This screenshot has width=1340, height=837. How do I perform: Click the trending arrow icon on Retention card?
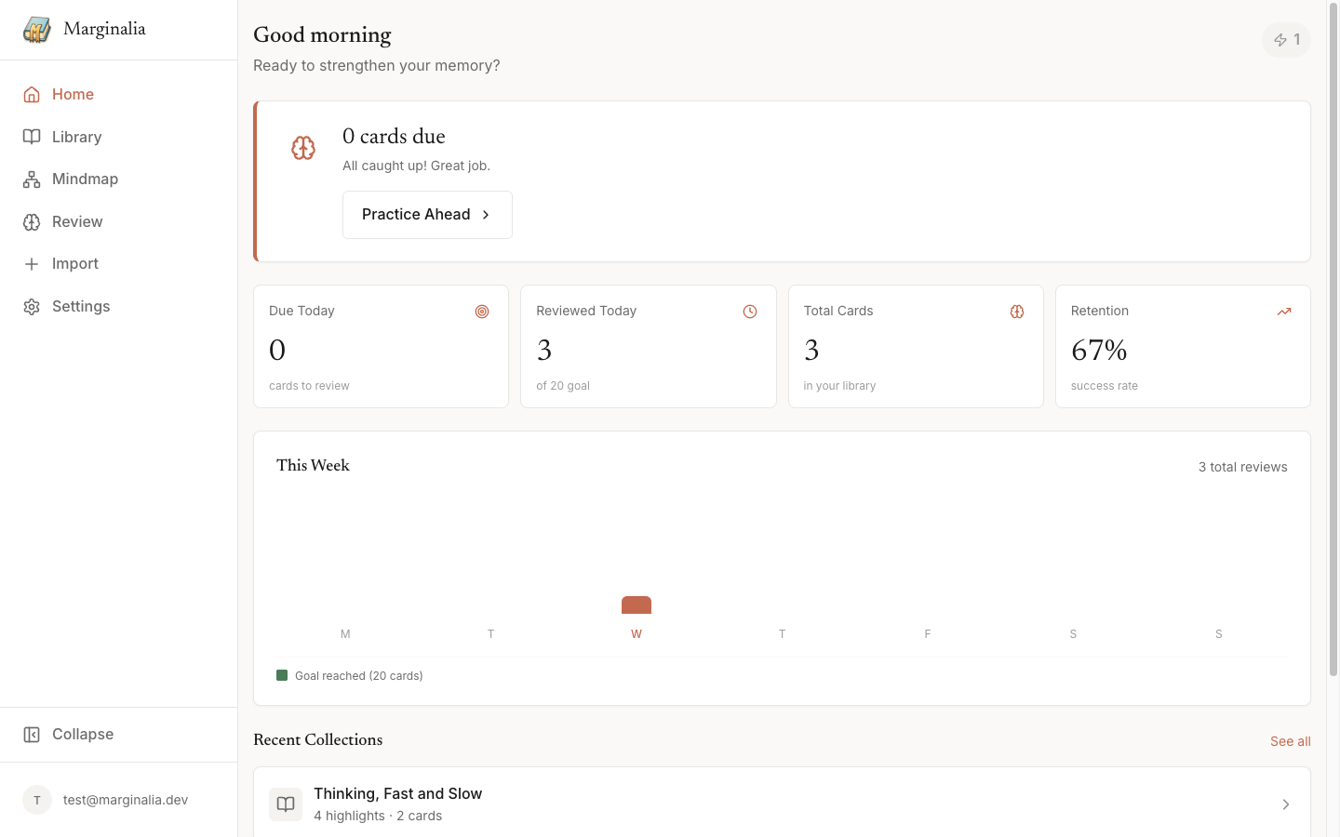(1284, 312)
